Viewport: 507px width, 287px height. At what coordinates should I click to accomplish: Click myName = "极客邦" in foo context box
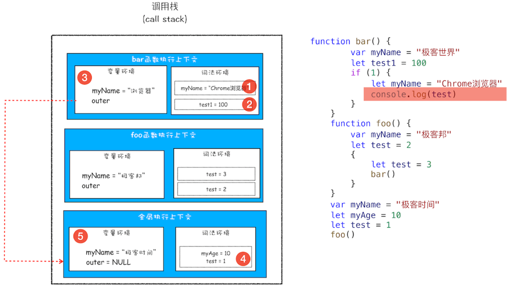[x=113, y=176]
